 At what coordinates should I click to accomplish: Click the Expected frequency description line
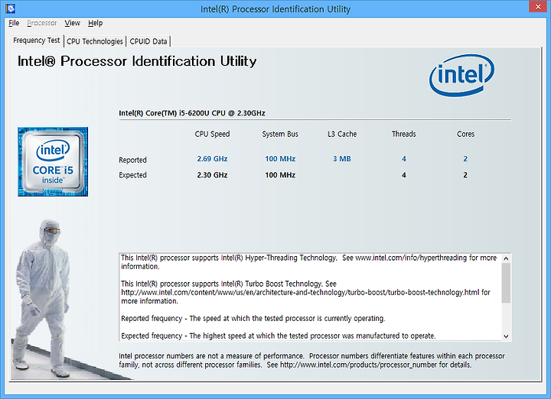pyautogui.click(x=279, y=336)
